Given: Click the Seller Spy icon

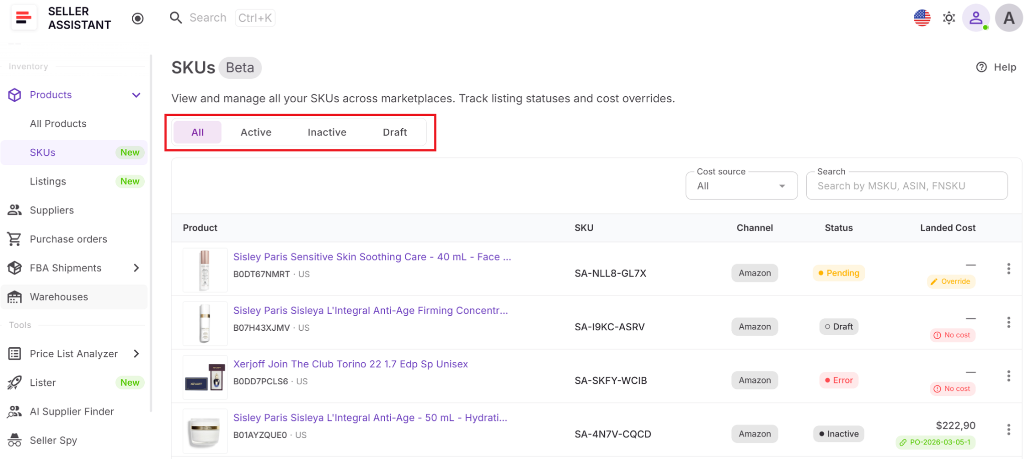Looking at the screenshot, I should 15,440.
